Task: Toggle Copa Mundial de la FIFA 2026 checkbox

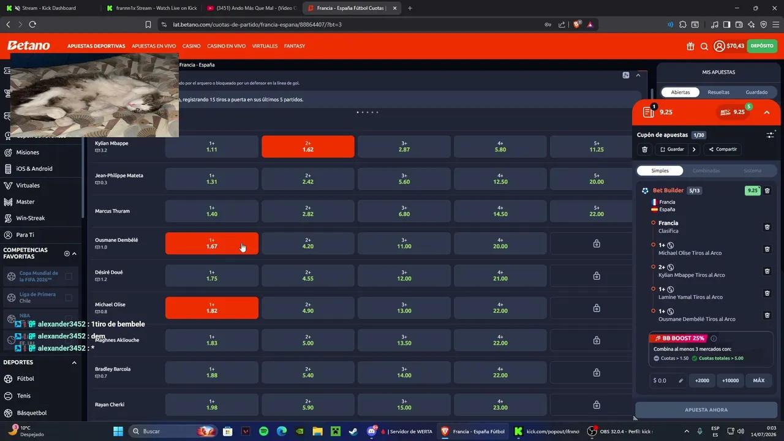Action: (69, 276)
